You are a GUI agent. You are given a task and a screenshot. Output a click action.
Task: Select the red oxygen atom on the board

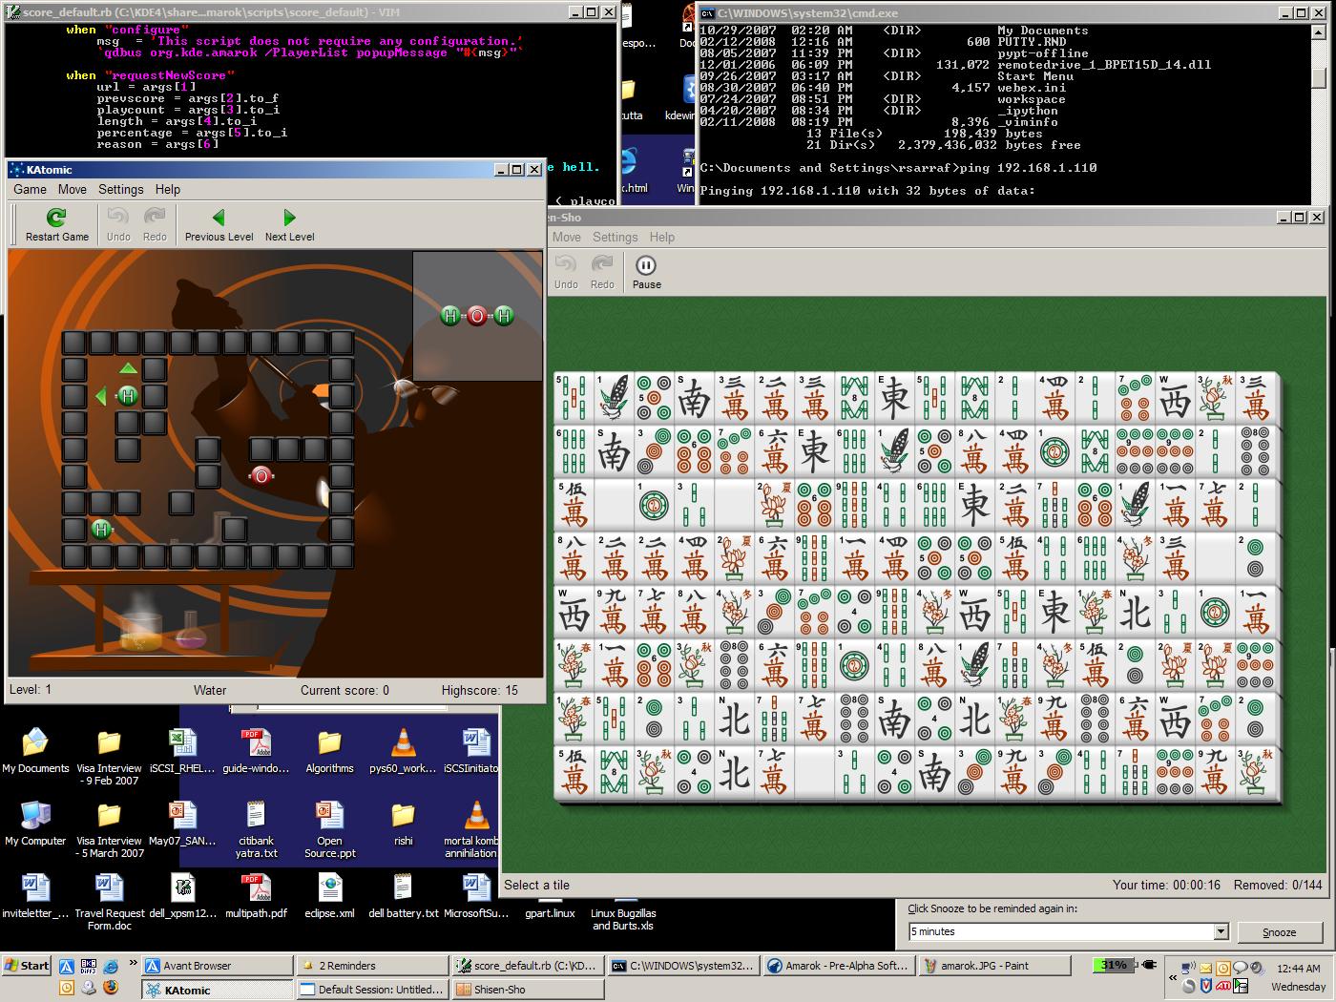click(261, 475)
